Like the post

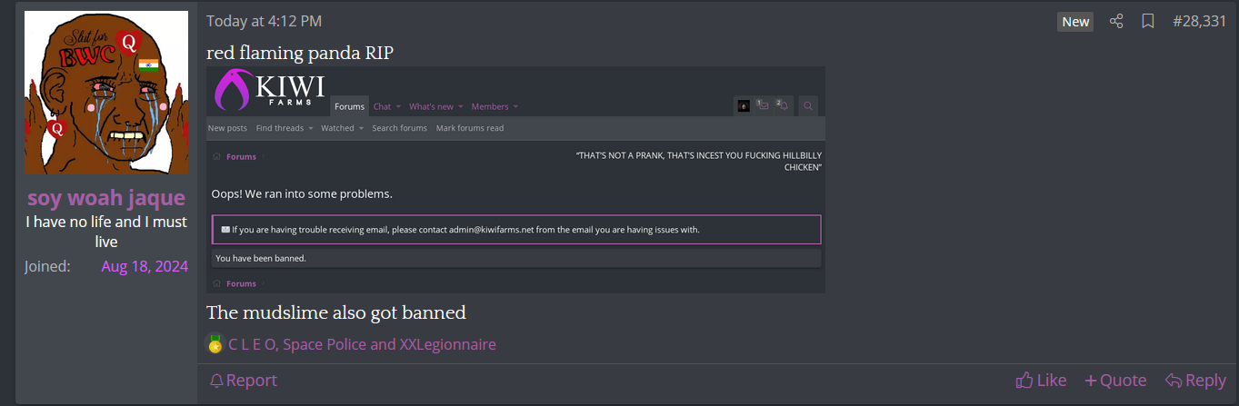pos(1041,381)
